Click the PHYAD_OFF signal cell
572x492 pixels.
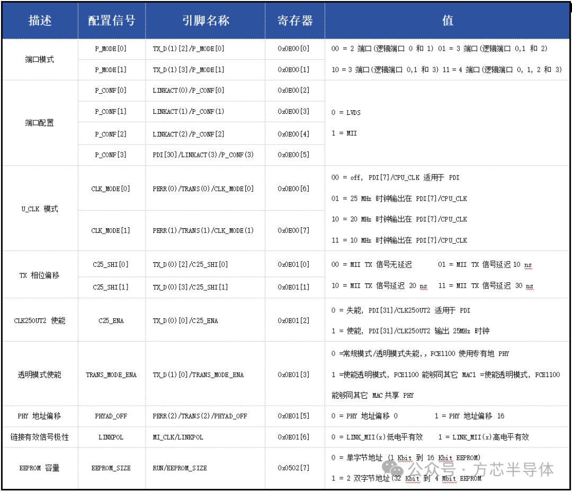[111, 416]
